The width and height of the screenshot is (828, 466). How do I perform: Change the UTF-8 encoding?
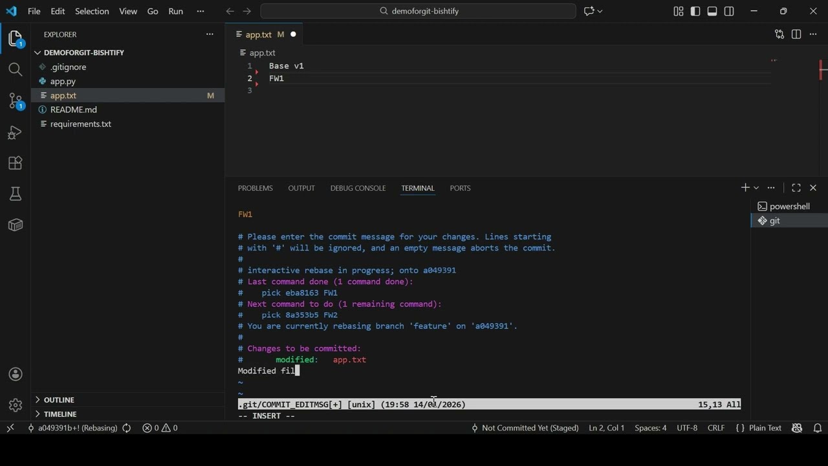[687, 428]
